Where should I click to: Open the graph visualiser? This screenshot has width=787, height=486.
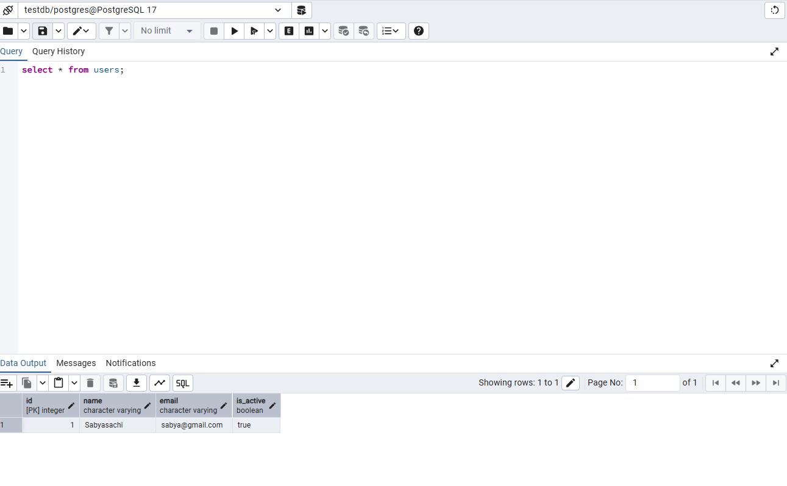(160, 383)
